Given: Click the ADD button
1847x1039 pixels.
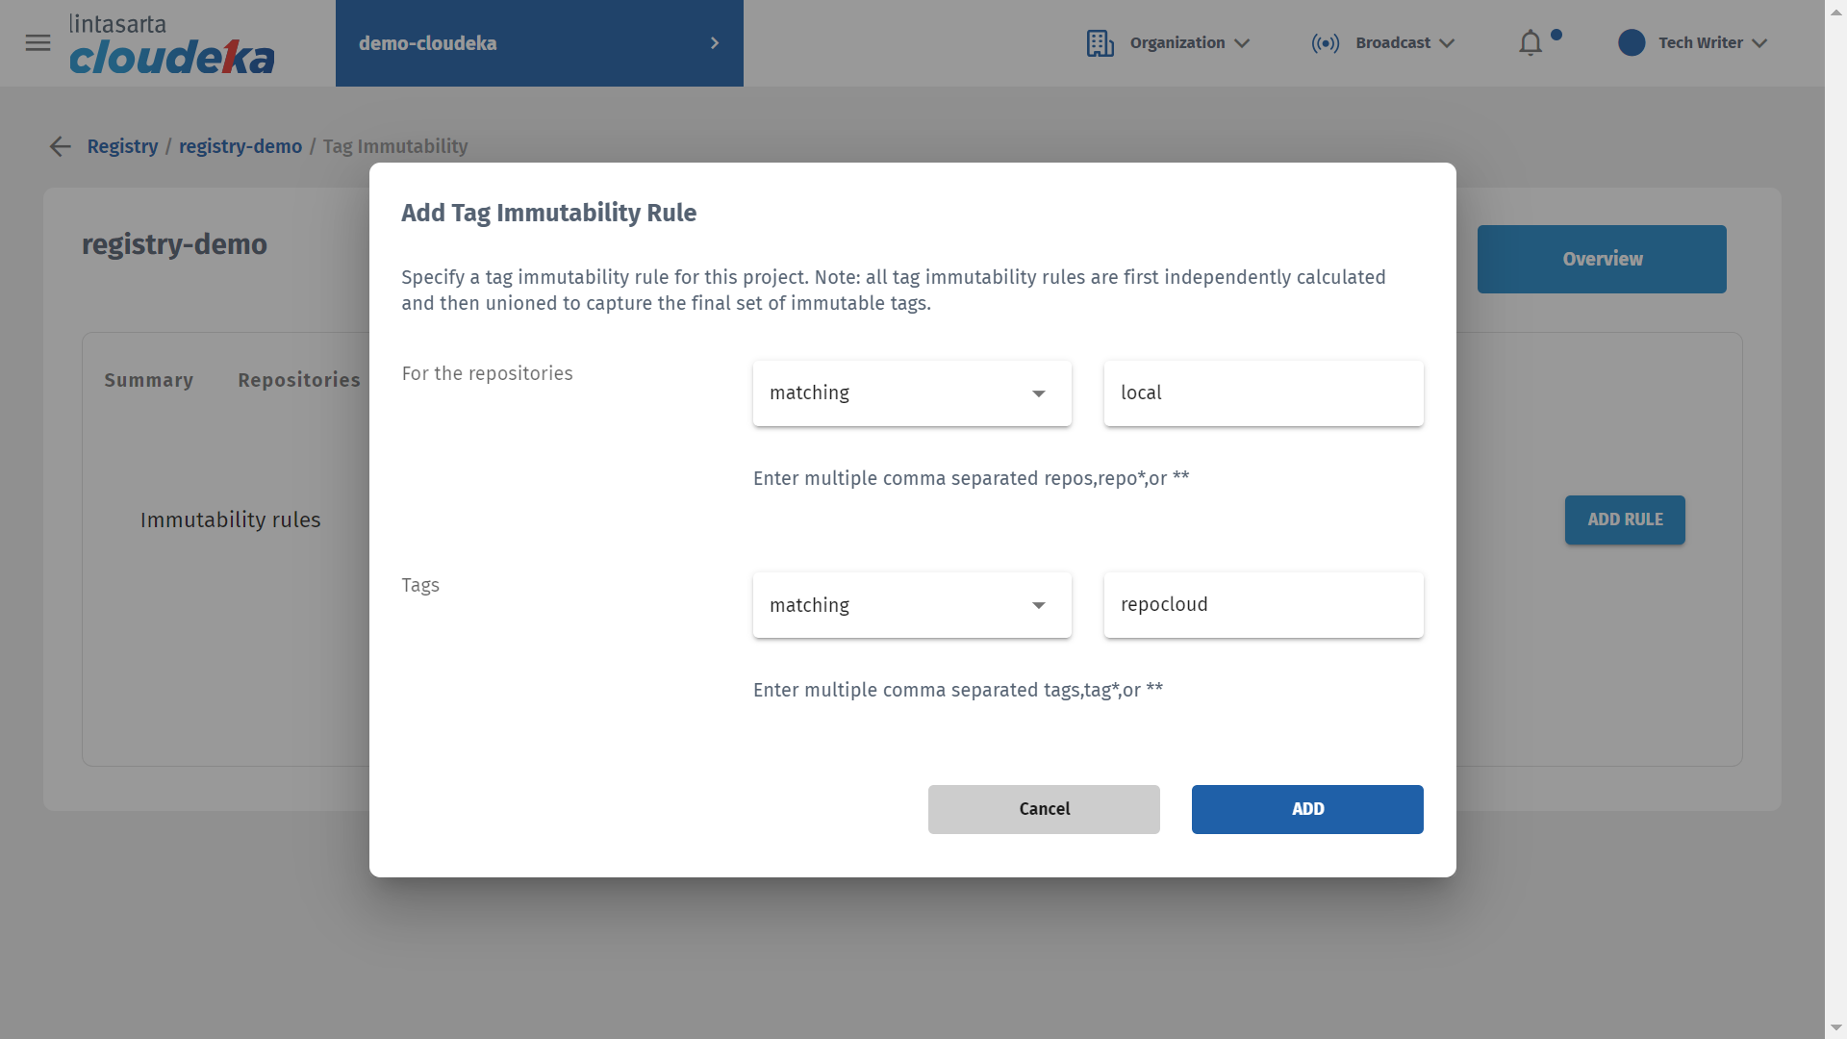Looking at the screenshot, I should (x=1306, y=809).
